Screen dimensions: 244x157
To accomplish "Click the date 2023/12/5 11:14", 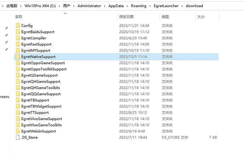I will (133, 57).
